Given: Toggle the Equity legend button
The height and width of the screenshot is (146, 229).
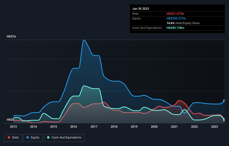Looking at the screenshot, I should [x=33, y=138].
